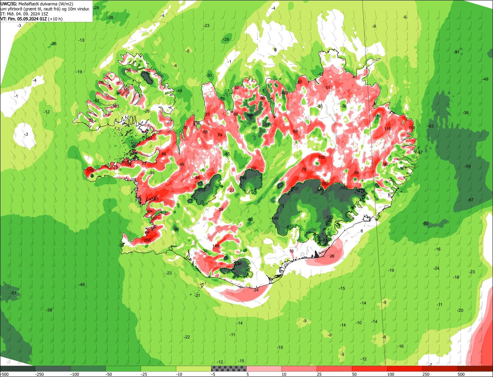Click the darkest green -500 to -250 legend swatch
The width and height of the screenshot is (493, 377).
(x=18, y=369)
